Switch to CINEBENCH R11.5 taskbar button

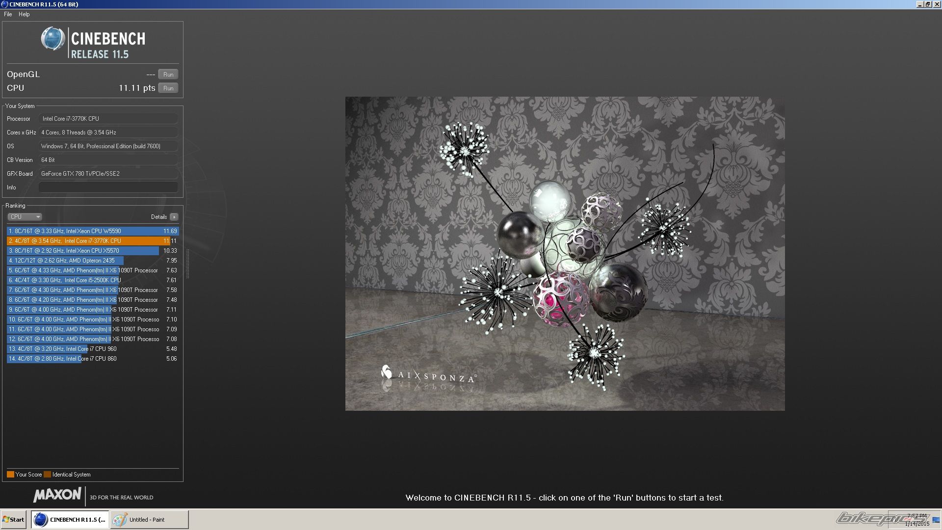tap(69, 520)
